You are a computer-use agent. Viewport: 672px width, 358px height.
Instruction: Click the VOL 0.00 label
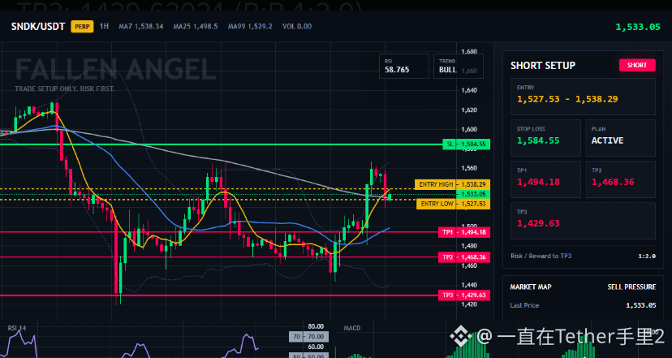pos(297,27)
